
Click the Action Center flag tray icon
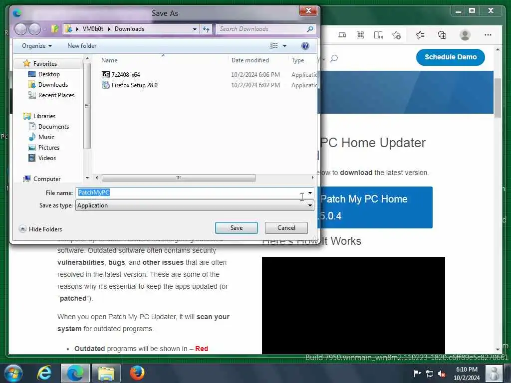(417, 373)
